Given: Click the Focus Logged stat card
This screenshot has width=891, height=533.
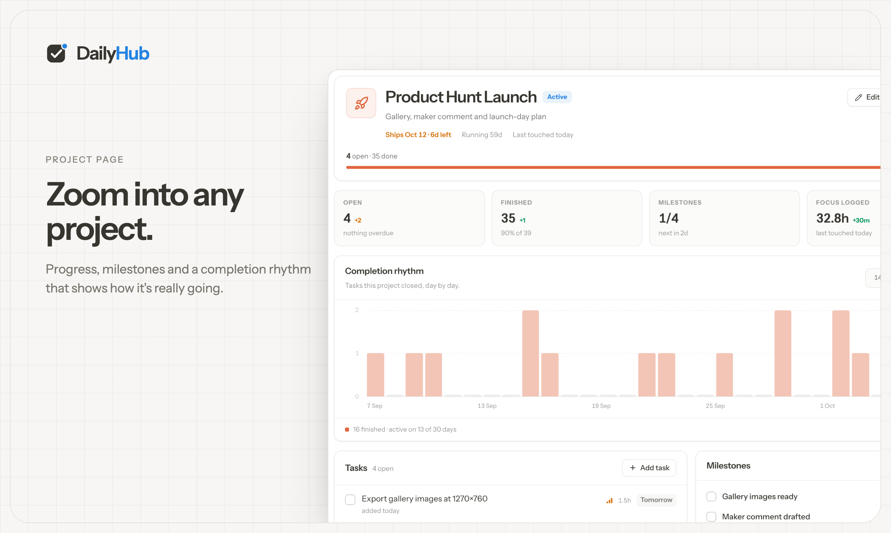Looking at the screenshot, I should (x=844, y=218).
